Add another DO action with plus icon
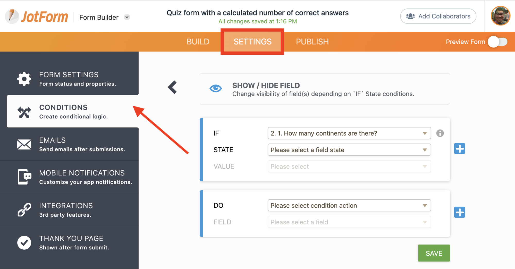 point(459,212)
